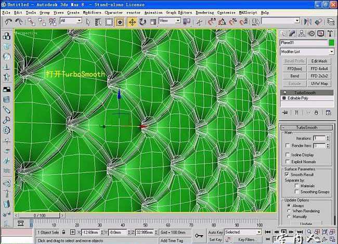The image size is (338, 244).
Task: Open the Utilities panel hammer icon
Action: coord(330,33)
